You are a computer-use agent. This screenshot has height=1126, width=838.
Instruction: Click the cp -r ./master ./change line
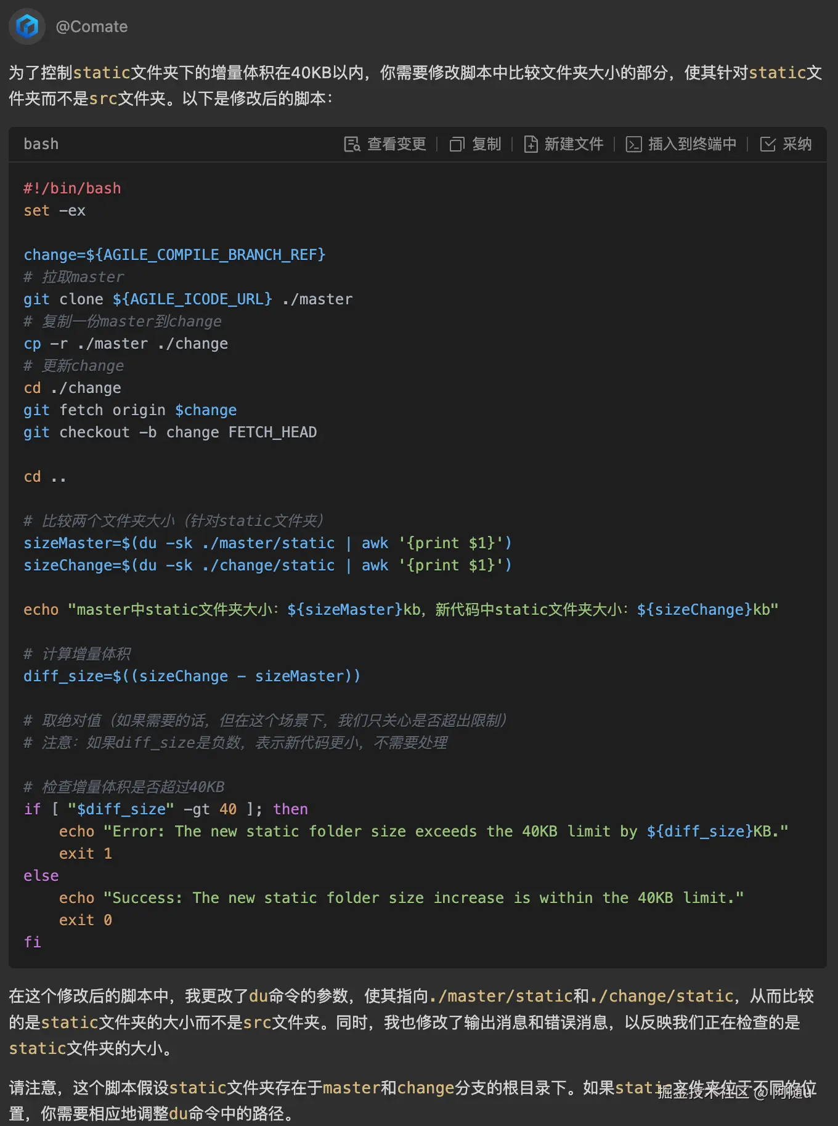[126, 344]
